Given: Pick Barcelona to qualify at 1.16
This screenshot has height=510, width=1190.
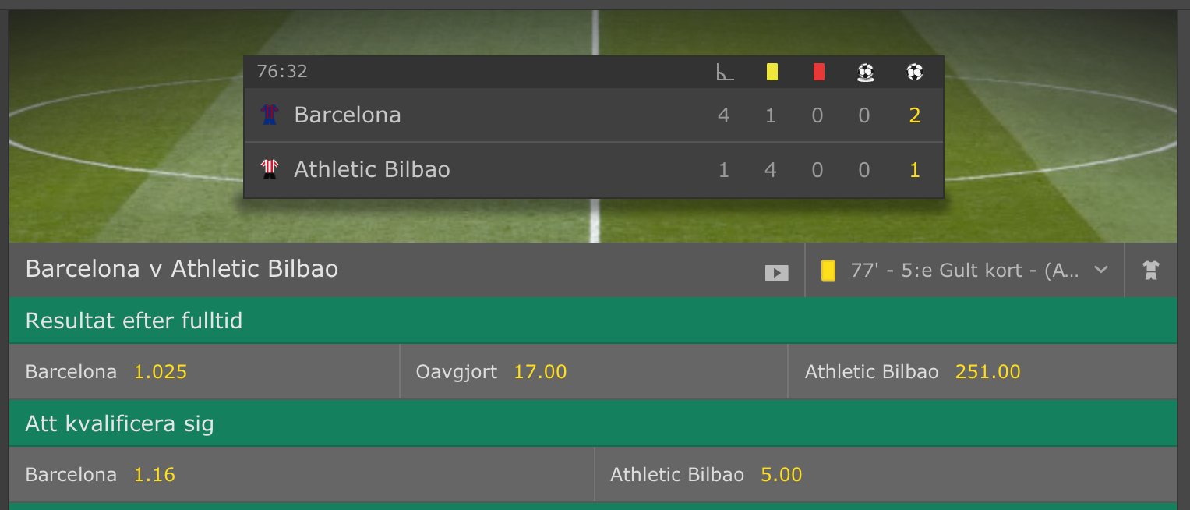Looking at the screenshot, I should tap(302, 475).
